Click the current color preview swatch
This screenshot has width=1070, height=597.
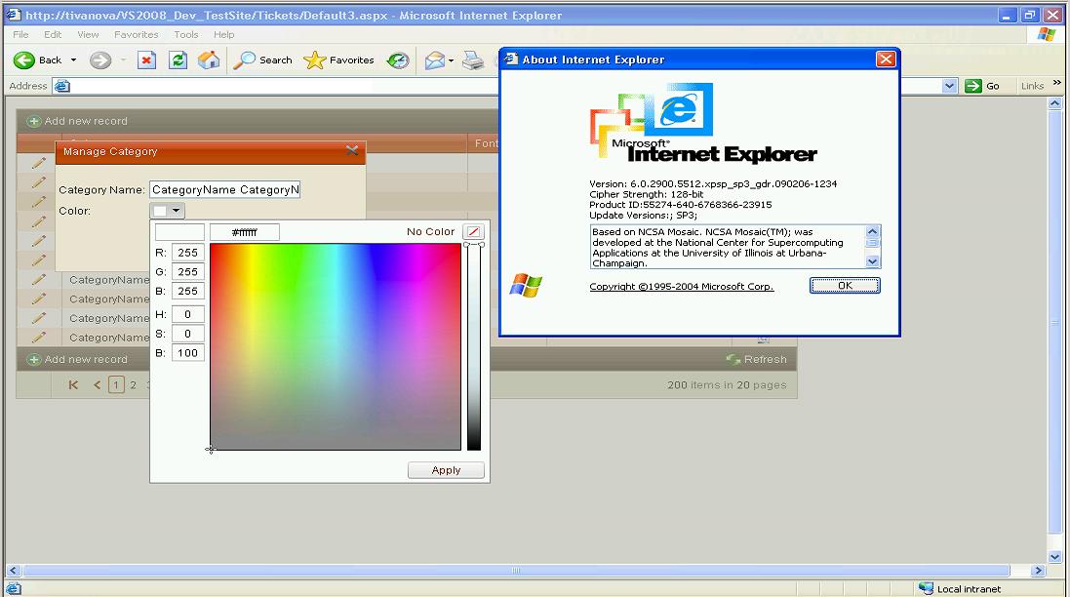[179, 232]
